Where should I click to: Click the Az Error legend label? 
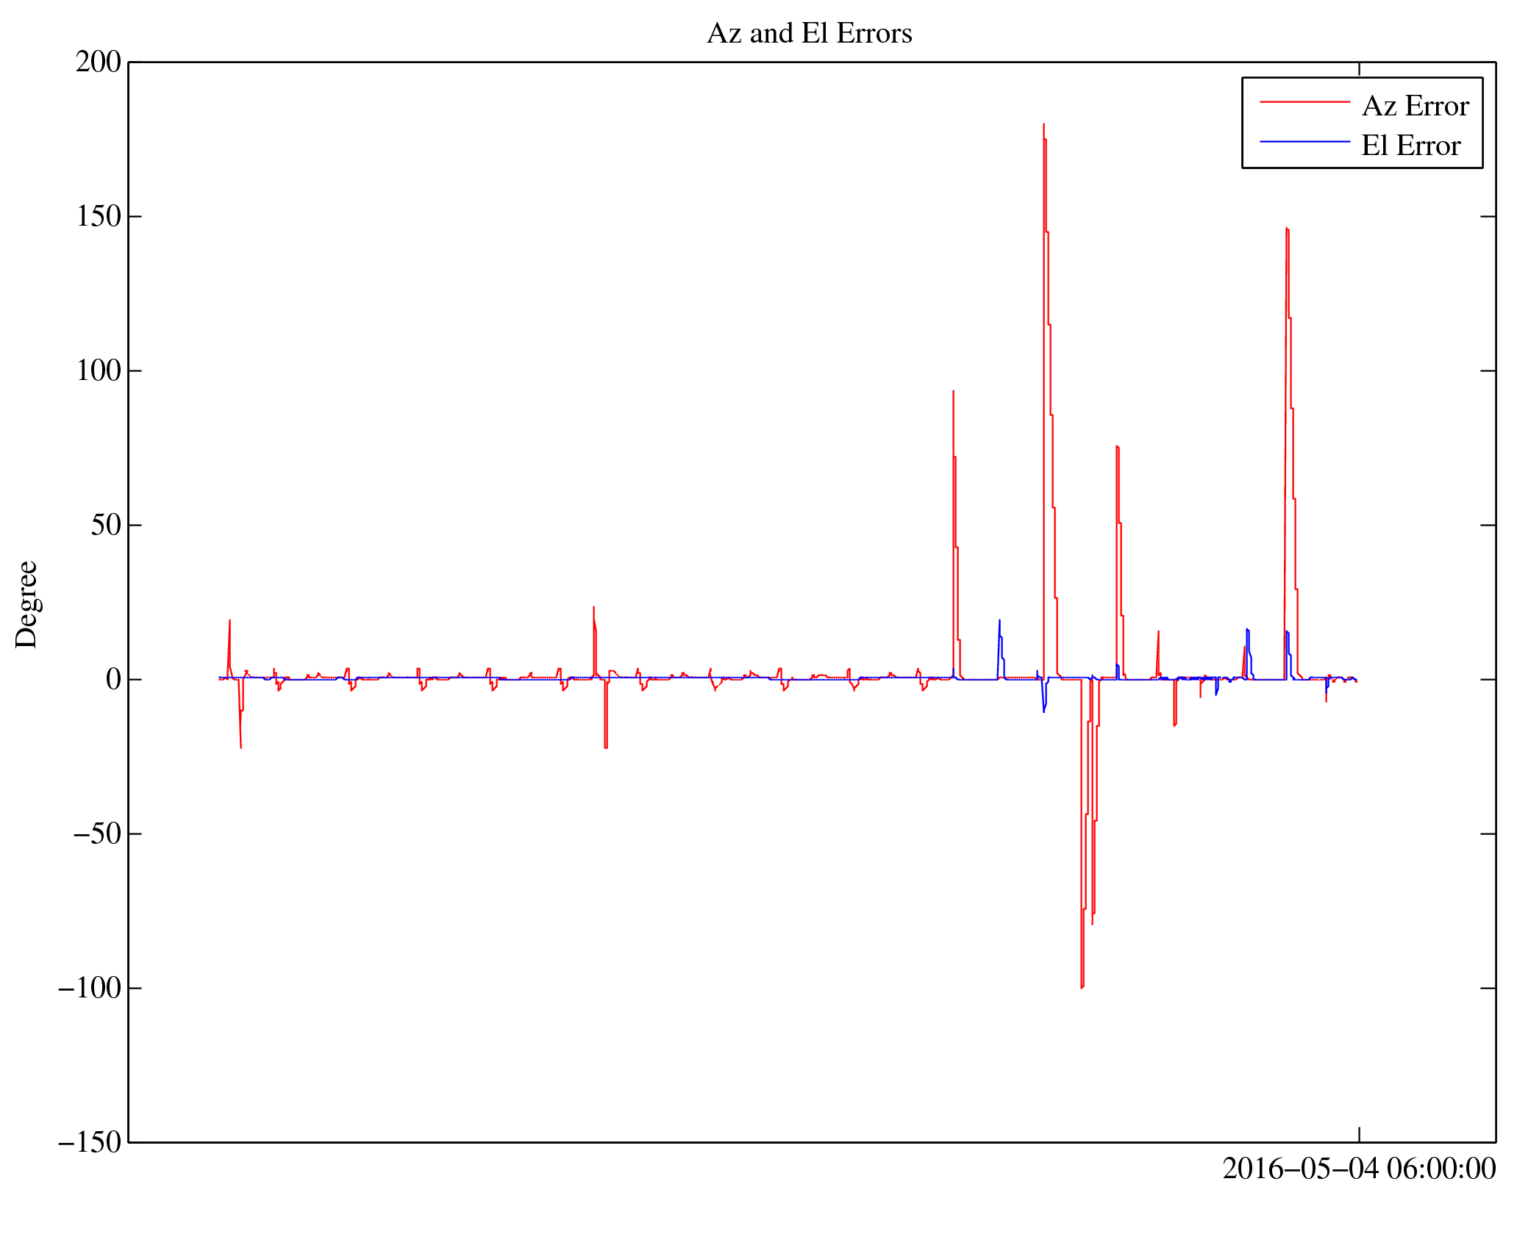tap(1415, 107)
